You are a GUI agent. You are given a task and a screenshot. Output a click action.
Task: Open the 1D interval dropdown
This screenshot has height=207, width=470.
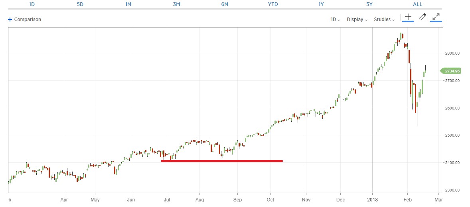(335, 20)
